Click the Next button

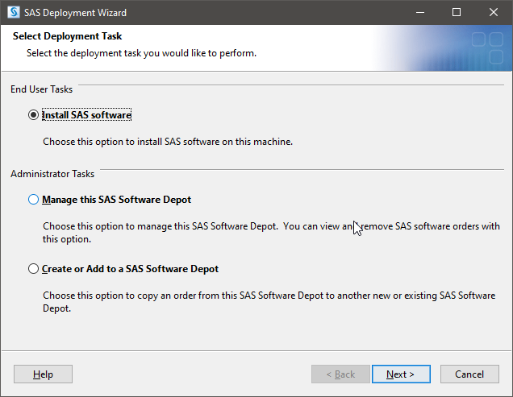[x=401, y=374]
